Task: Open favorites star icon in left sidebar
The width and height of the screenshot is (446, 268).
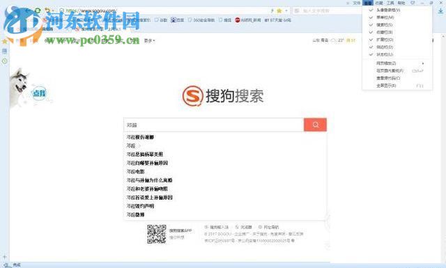Action: point(5,41)
